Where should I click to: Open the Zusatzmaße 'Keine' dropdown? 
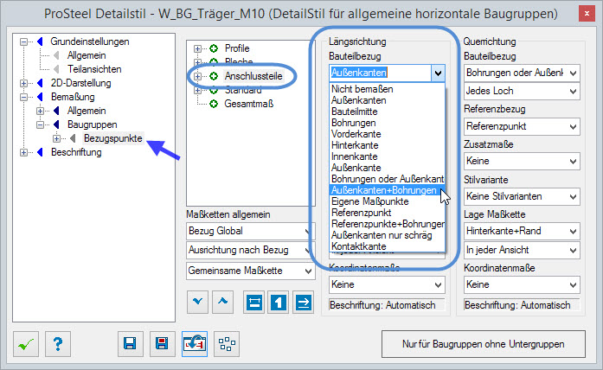[x=522, y=161]
